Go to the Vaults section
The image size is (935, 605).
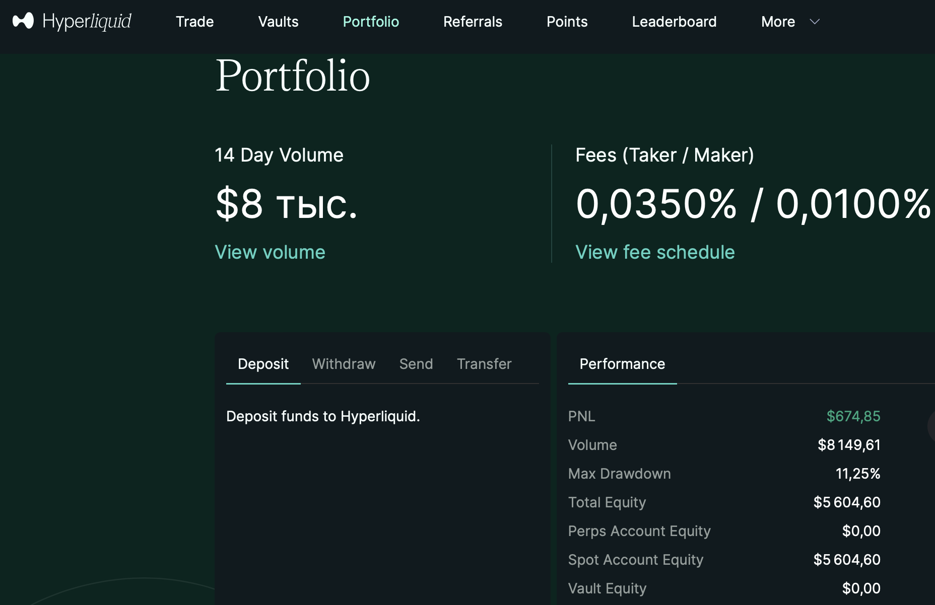[x=278, y=22]
